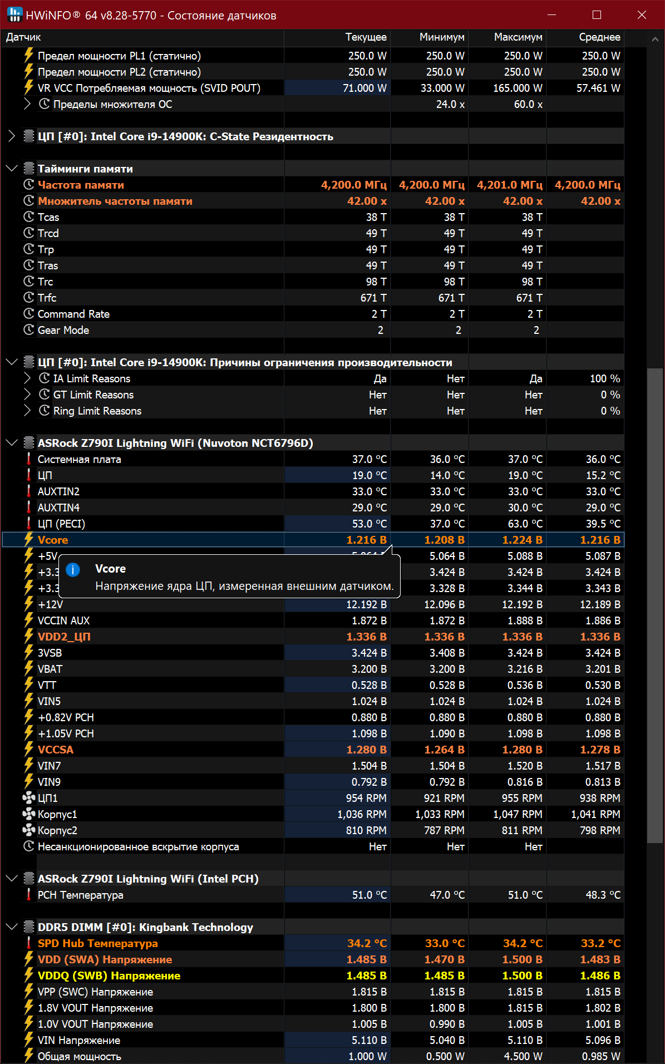Click lightning icon beside VCCSA
The image size is (665, 1064).
[x=29, y=749]
